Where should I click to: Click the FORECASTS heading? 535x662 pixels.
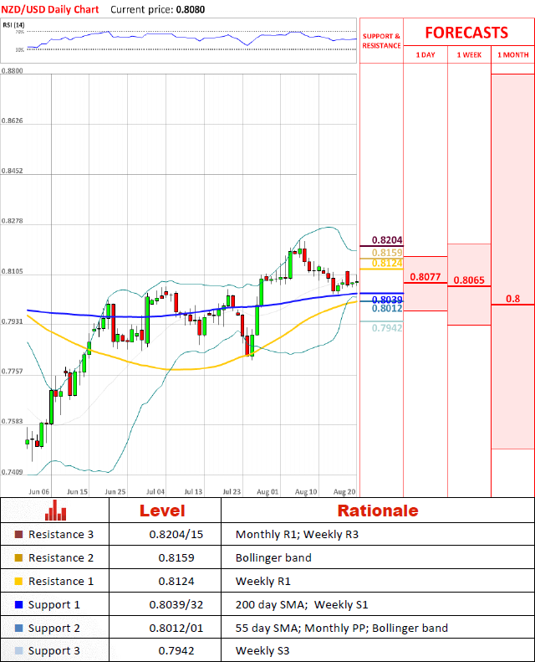click(x=466, y=33)
